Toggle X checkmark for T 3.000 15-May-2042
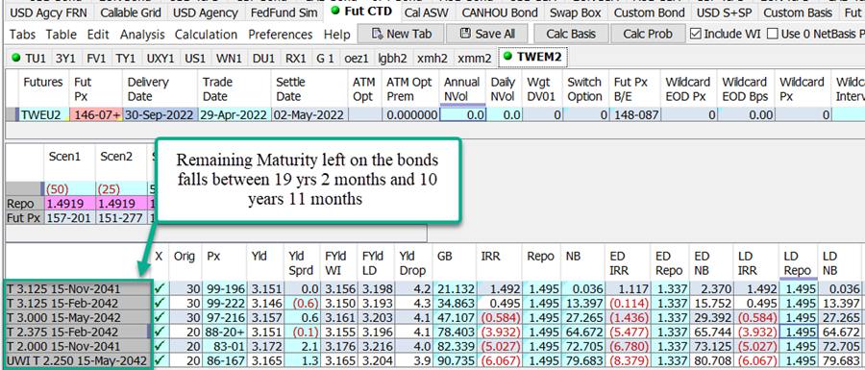The width and height of the screenshot is (865, 370). [160, 317]
